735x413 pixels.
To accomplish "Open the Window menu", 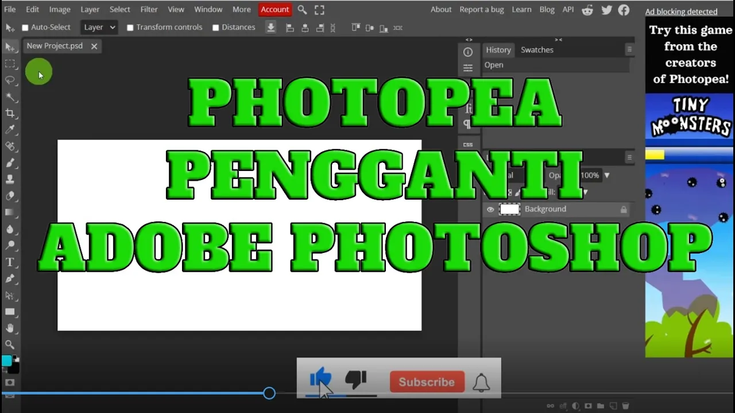I will click(208, 9).
